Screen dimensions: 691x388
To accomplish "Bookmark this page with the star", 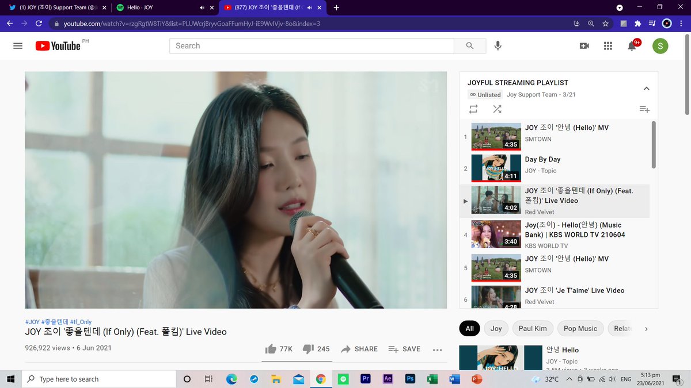I will tap(605, 24).
